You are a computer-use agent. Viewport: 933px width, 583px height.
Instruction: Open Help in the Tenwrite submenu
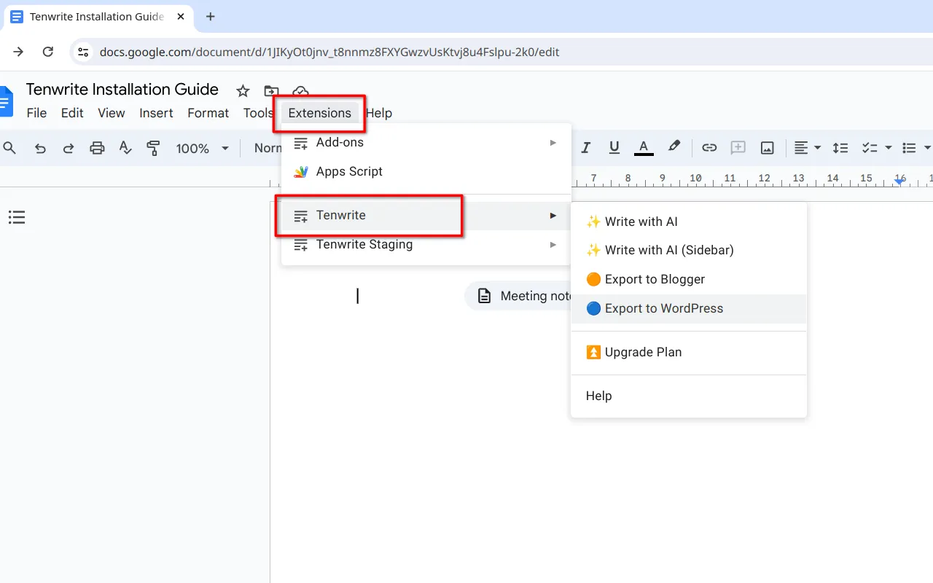click(x=689, y=396)
